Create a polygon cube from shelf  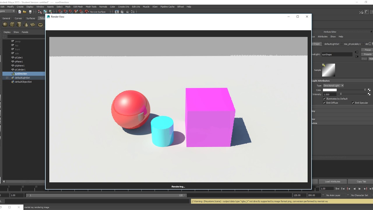(x=12, y=24)
